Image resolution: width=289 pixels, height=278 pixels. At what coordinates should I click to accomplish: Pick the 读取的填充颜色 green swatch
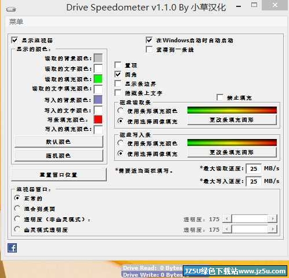point(98,79)
